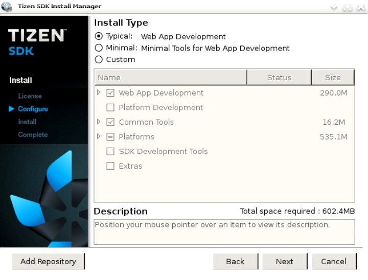Image resolution: width=368 pixels, height=280 pixels.
Task: Click the Platform Development row label
Action: (x=161, y=107)
